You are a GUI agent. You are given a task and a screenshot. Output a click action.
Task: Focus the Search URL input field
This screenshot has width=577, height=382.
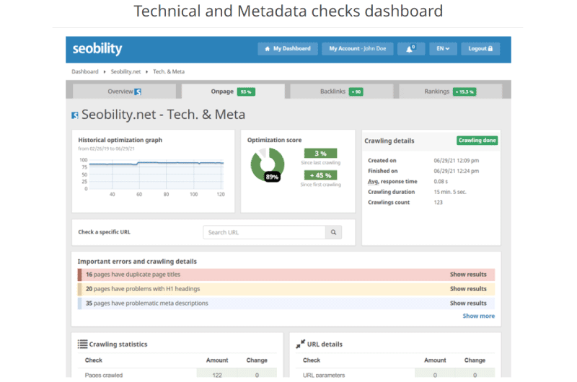pyautogui.click(x=264, y=232)
